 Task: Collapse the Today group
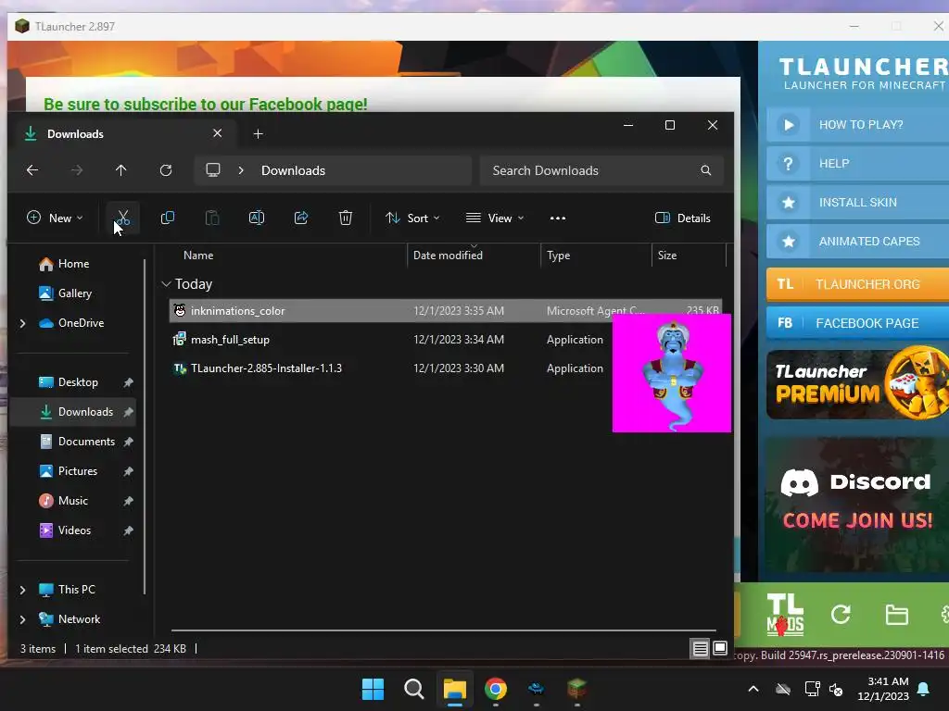pyautogui.click(x=167, y=284)
